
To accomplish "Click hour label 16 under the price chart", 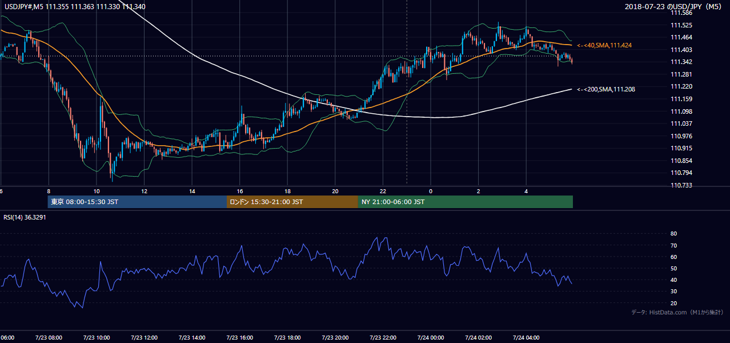I will (240, 192).
